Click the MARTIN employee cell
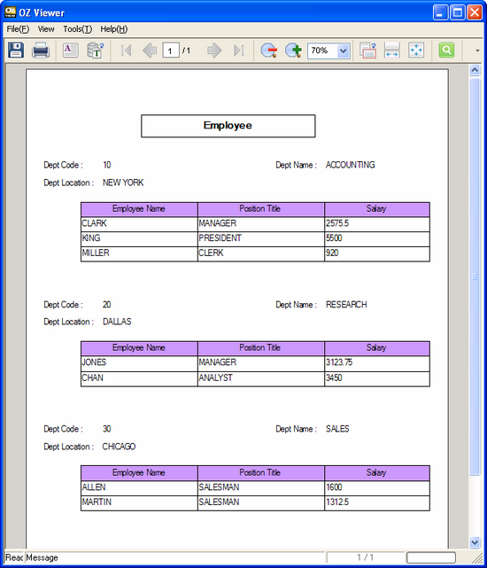This screenshot has width=487, height=568. click(x=139, y=502)
